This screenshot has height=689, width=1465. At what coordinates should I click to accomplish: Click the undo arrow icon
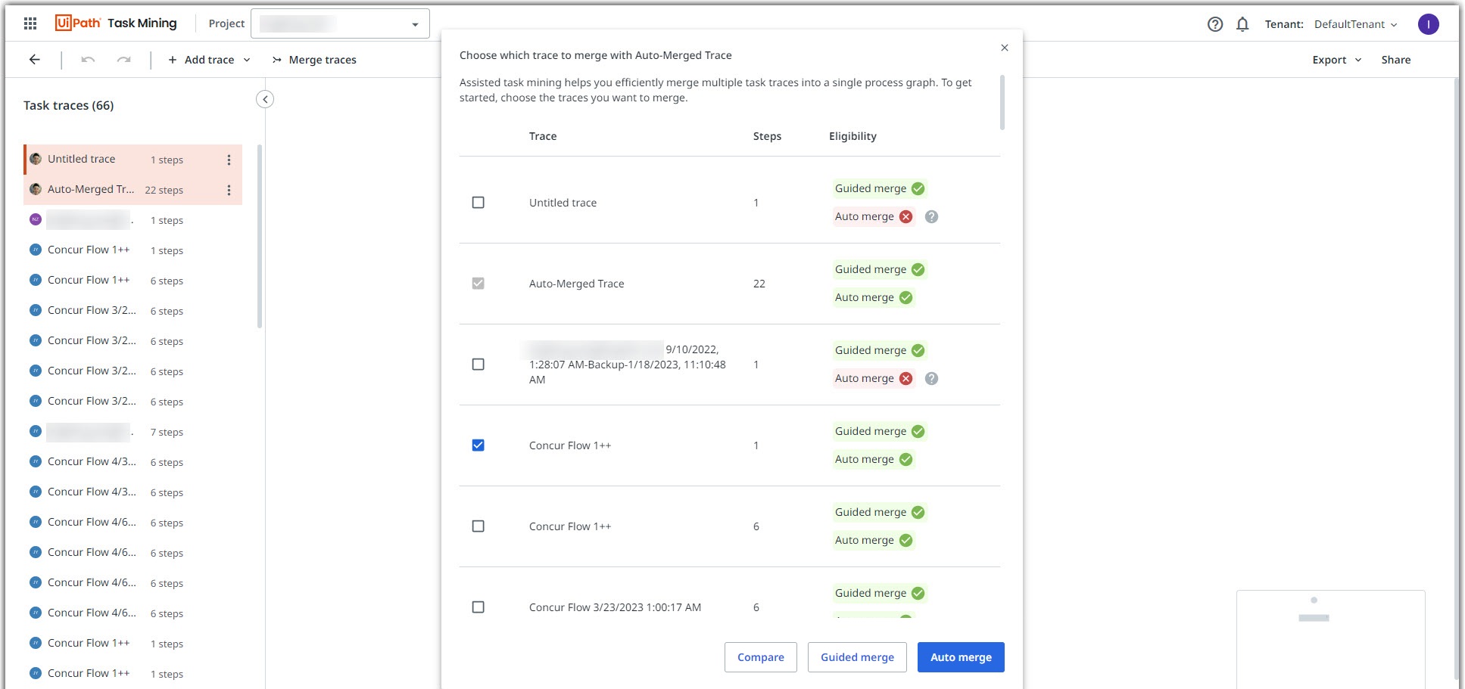[x=88, y=60]
